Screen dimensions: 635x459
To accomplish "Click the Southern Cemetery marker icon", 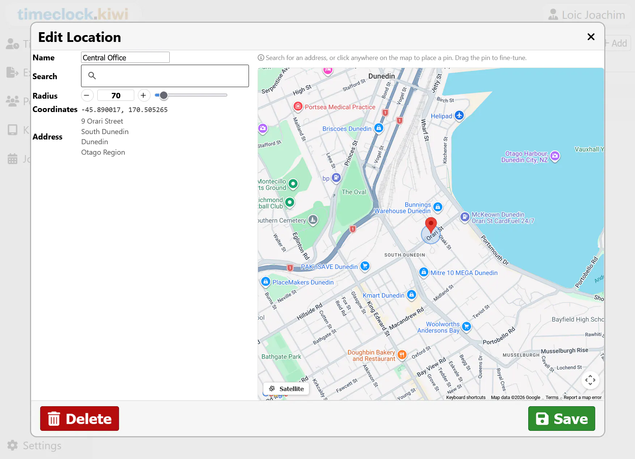I will (313, 220).
